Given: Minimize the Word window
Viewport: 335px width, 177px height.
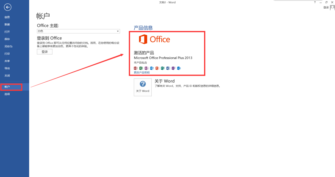Looking at the screenshot, I should point(320,2).
